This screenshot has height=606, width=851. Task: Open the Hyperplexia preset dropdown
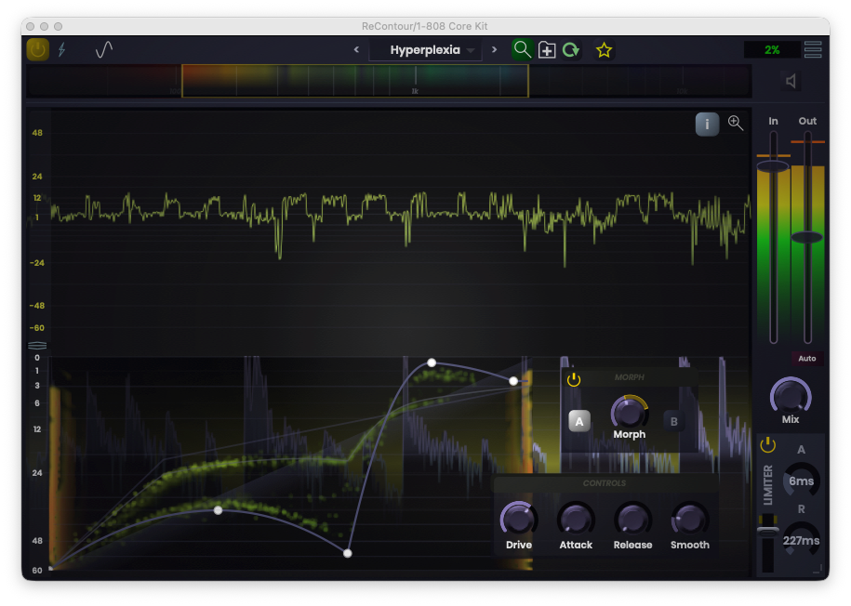coord(426,50)
